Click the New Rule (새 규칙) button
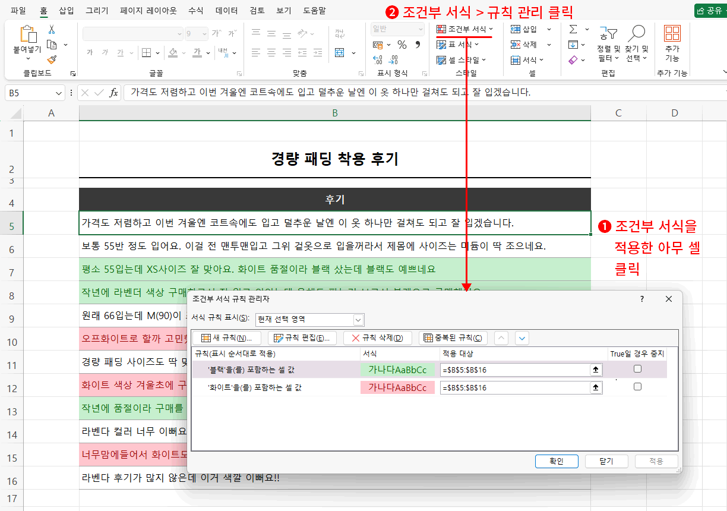This screenshot has height=511, width=727. pyautogui.click(x=226, y=338)
